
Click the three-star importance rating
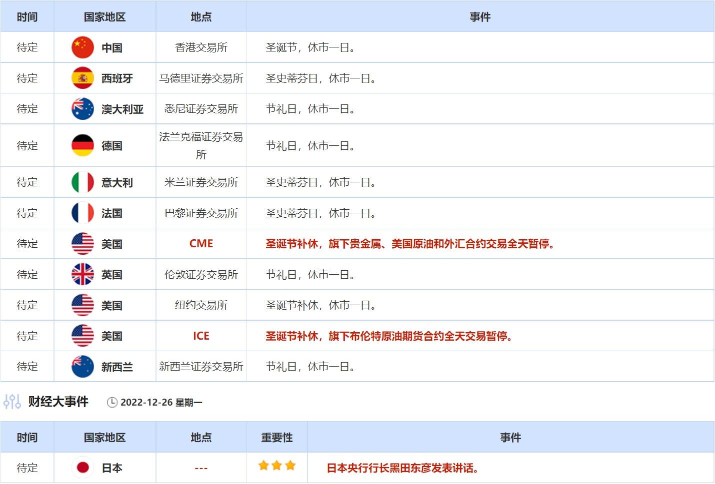click(x=276, y=466)
